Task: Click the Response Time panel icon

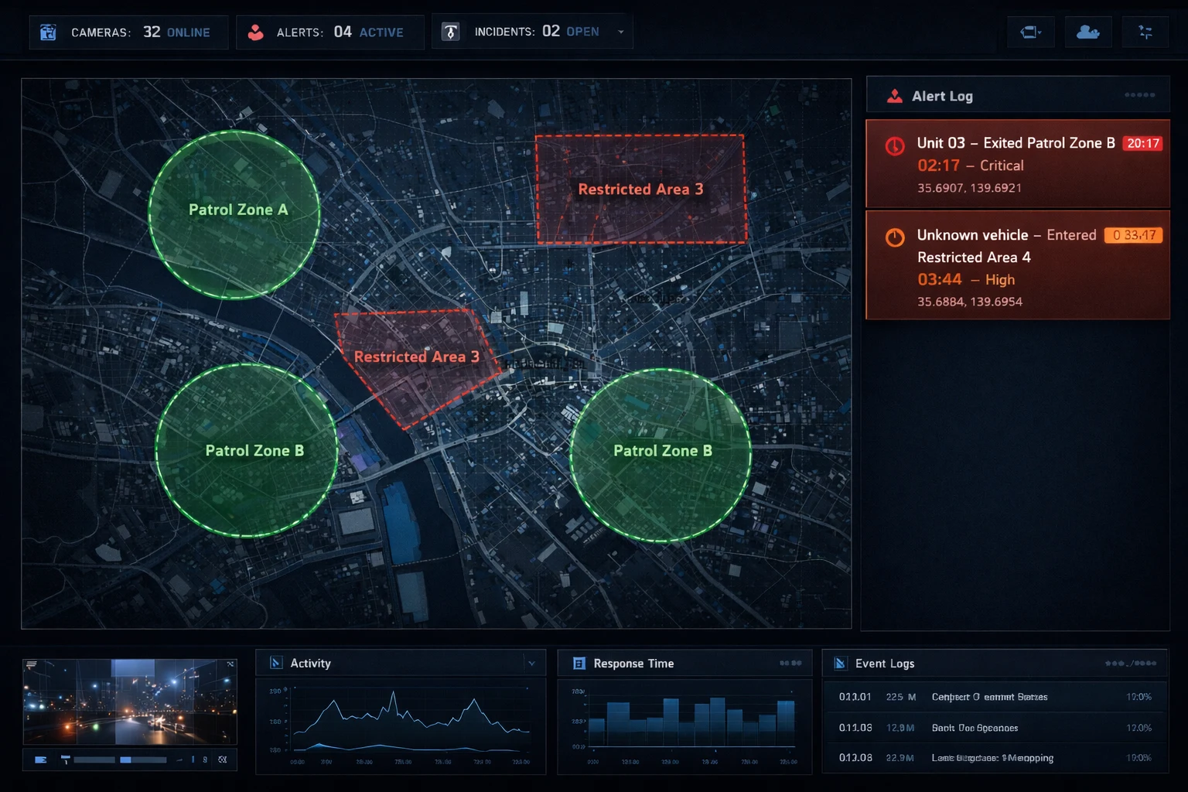Action: pyautogui.click(x=579, y=664)
